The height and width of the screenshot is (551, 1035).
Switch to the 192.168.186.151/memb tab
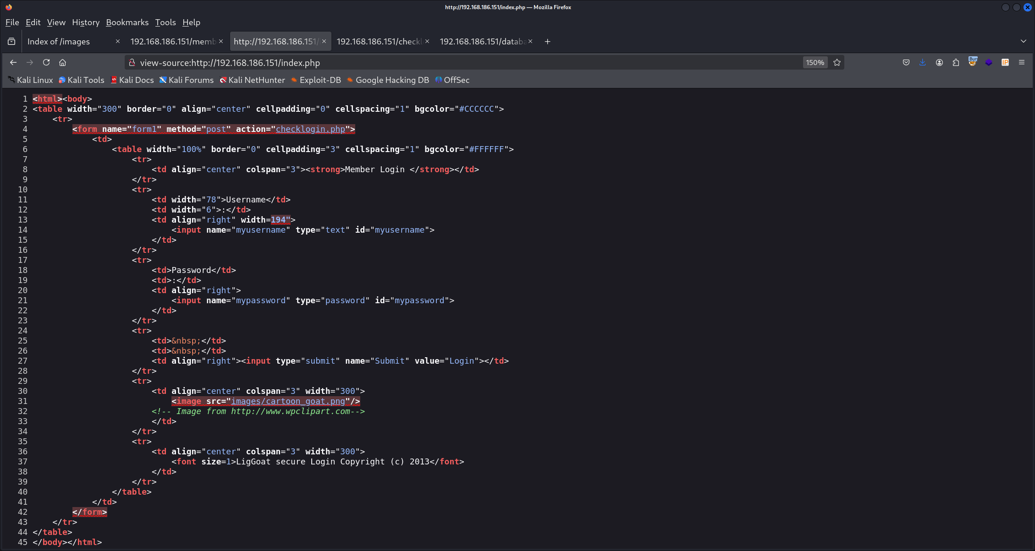tap(172, 42)
